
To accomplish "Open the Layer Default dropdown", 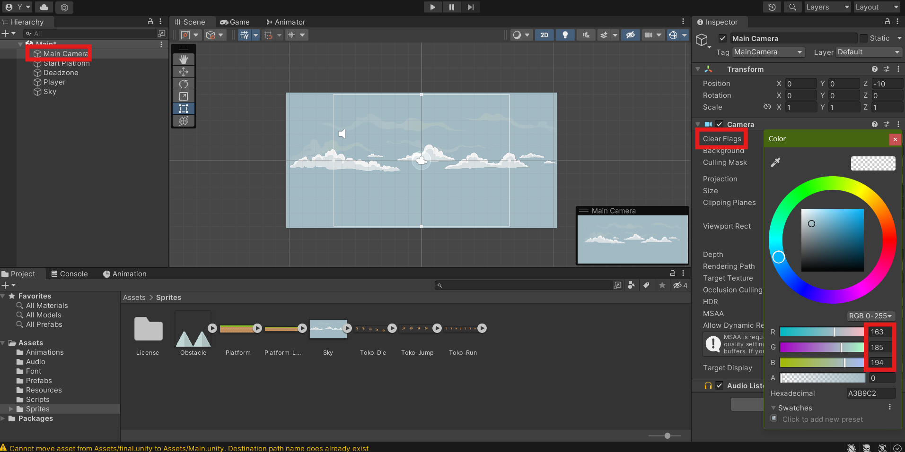I will click(869, 52).
